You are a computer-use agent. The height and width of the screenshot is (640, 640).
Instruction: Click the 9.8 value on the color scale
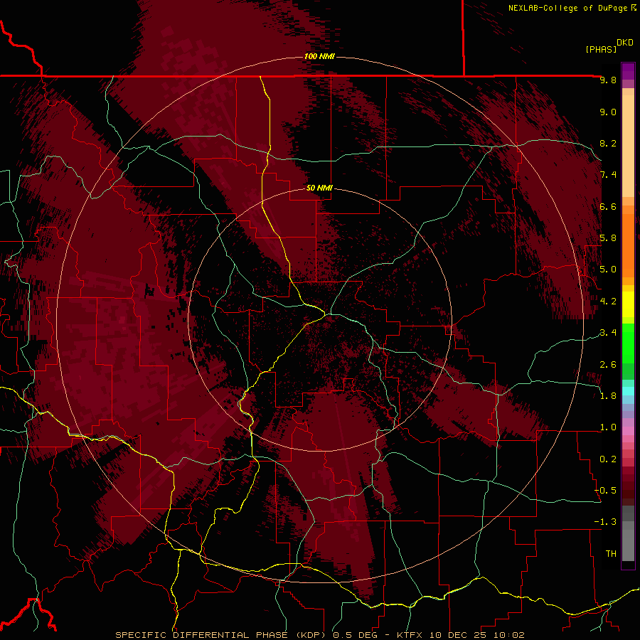point(608,80)
